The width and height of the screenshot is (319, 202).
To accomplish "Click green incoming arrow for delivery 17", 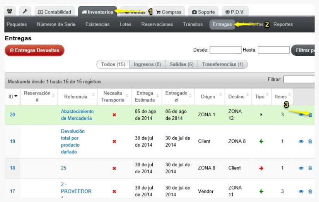I will pyautogui.click(x=261, y=192).
